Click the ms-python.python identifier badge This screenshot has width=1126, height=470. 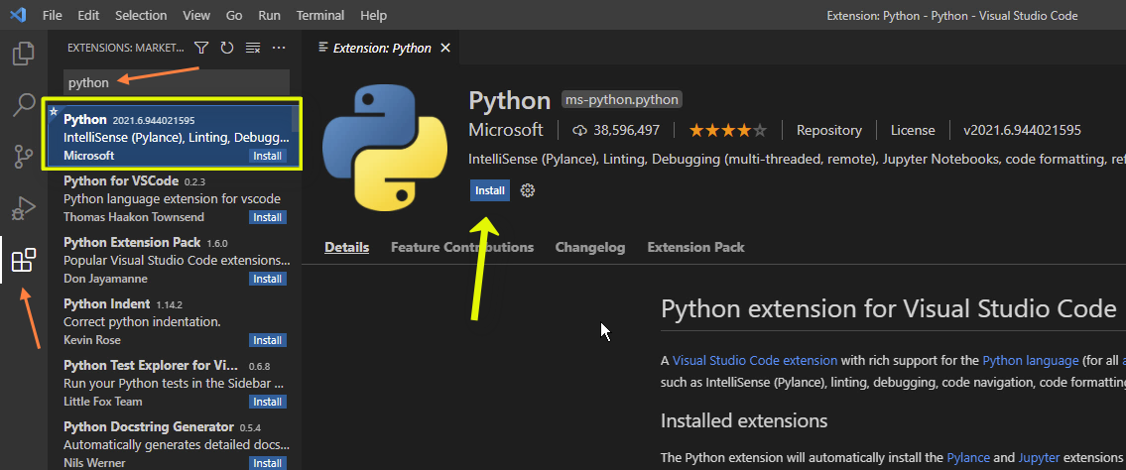coord(622,100)
